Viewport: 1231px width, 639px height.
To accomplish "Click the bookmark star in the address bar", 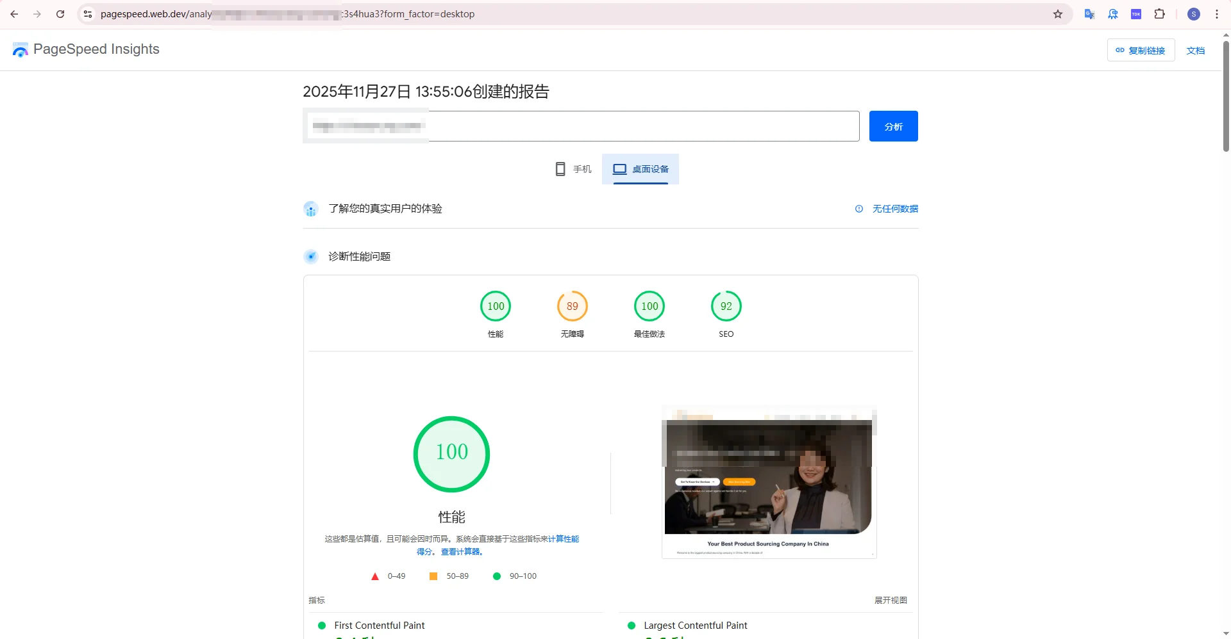I will pos(1058,13).
